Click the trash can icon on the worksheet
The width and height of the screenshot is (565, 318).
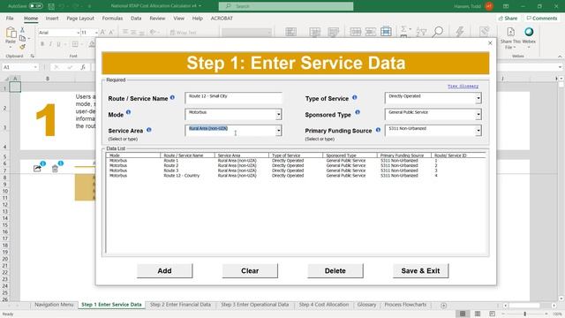click(x=55, y=169)
